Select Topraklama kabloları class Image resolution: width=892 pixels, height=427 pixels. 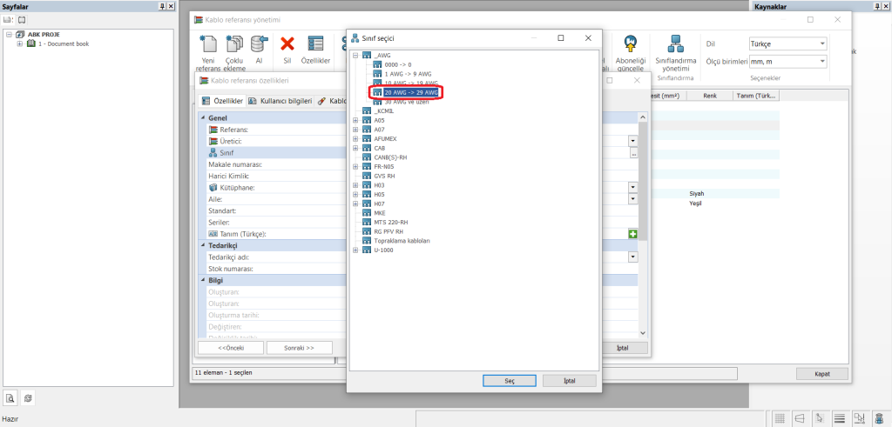coord(402,241)
